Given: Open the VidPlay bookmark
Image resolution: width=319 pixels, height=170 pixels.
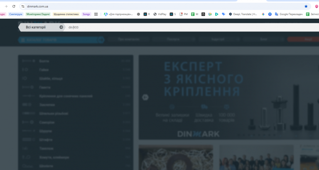Looking at the screenshot, I should pos(160,14).
